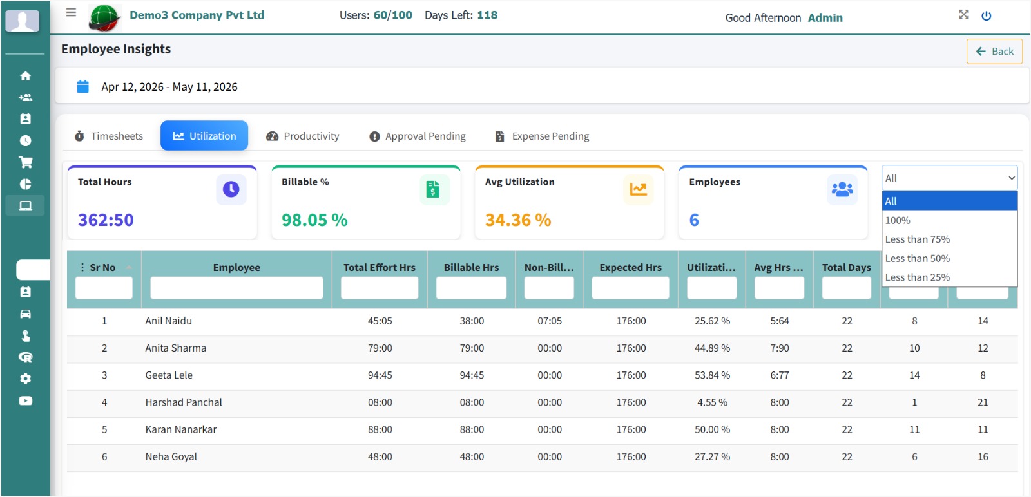
Task: Open the user profile avatar
Action: 23,21
